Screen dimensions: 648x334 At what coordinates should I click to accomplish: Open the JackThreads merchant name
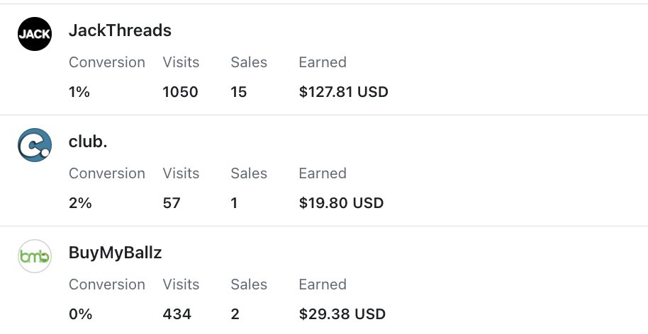pyautogui.click(x=120, y=30)
